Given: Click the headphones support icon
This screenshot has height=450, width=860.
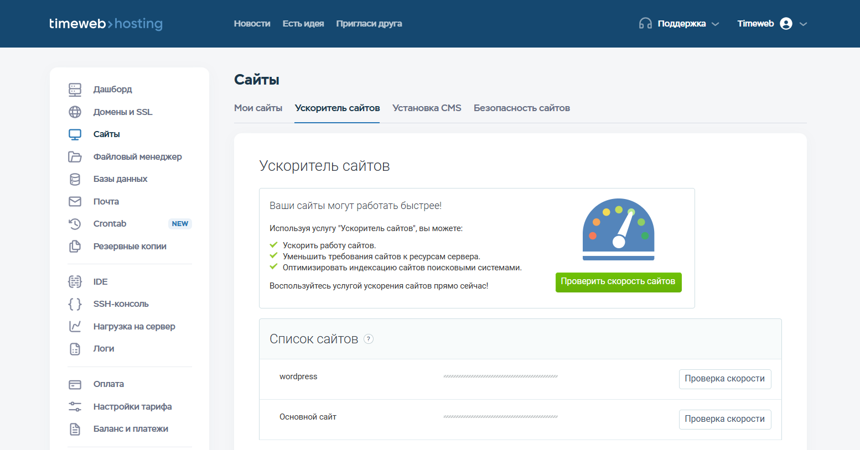Looking at the screenshot, I should [x=645, y=24].
